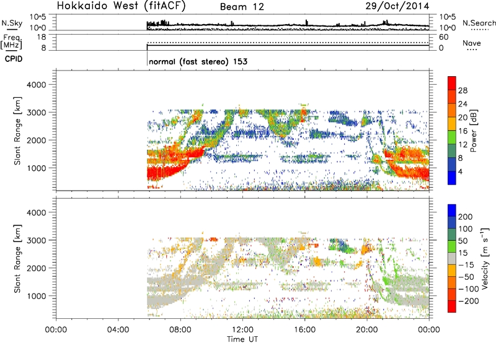Image resolution: width=496 pixels, height=343 pixels.
Task: Click the "Nave" legend label
Action: (x=471, y=43)
